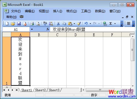Image resolution: width=137 pixels, height=99 pixels.
Task: Apply AutoSum with the sigma icon
Action: coord(111,24)
